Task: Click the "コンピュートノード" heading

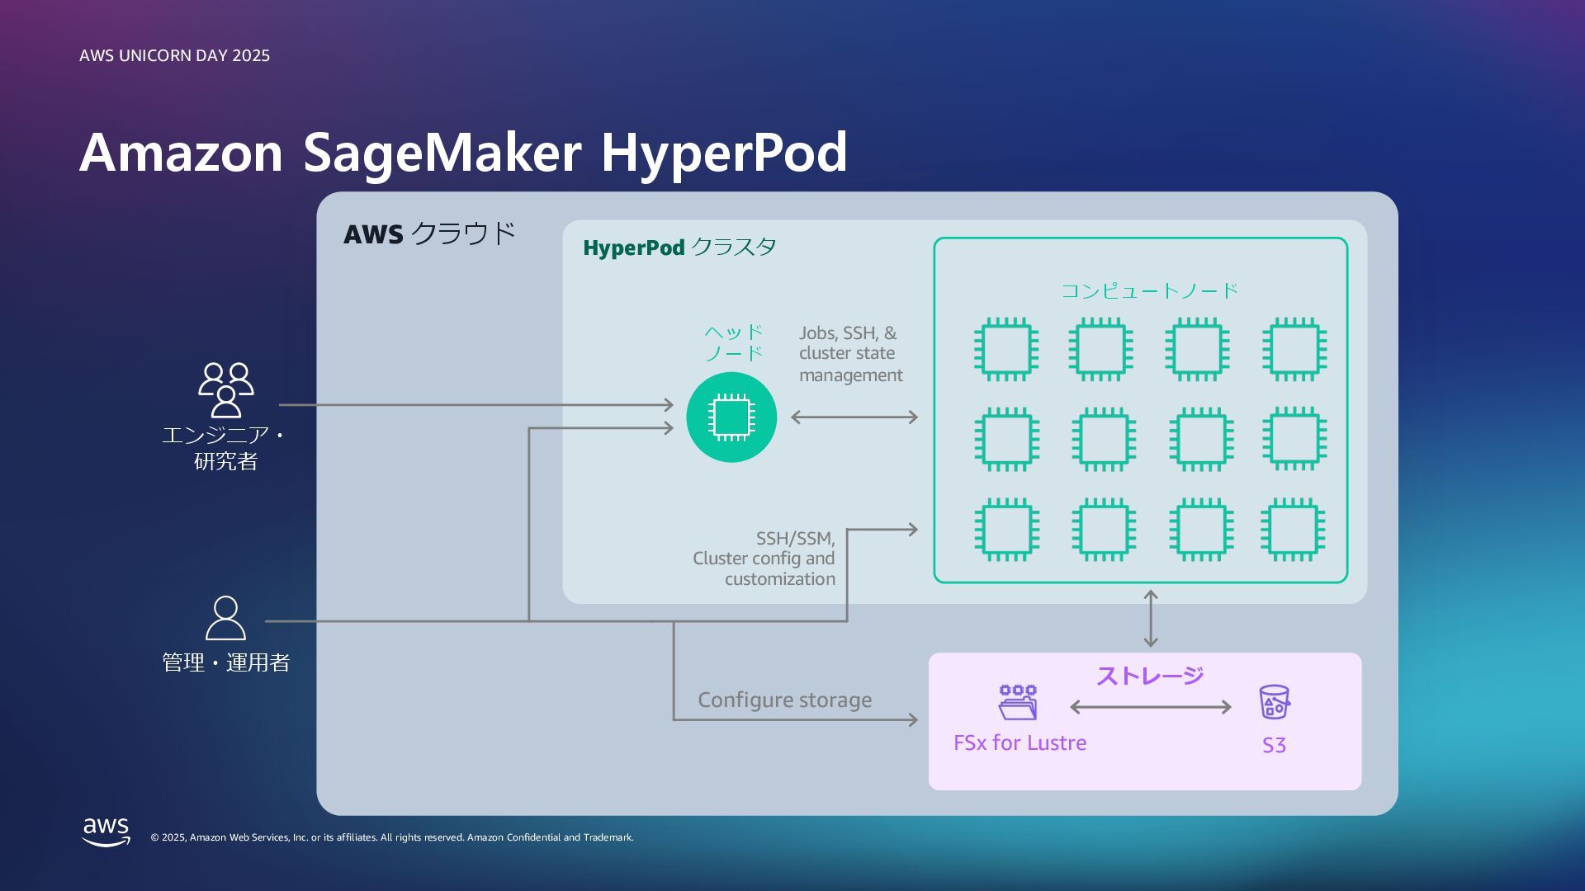Action: 1149,290
